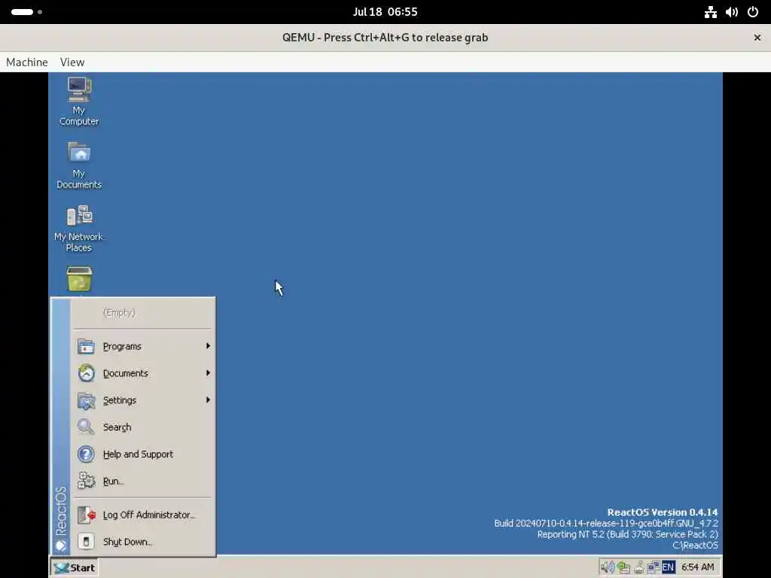
Task: Open the Settings menu entry
Action: coord(142,400)
